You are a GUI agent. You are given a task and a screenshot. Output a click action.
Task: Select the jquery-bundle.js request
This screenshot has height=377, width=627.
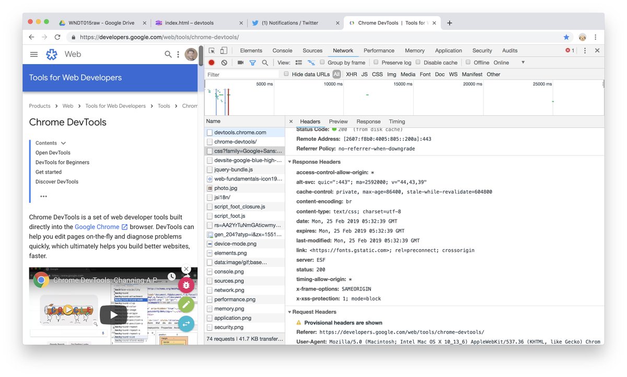click(245, 169)
